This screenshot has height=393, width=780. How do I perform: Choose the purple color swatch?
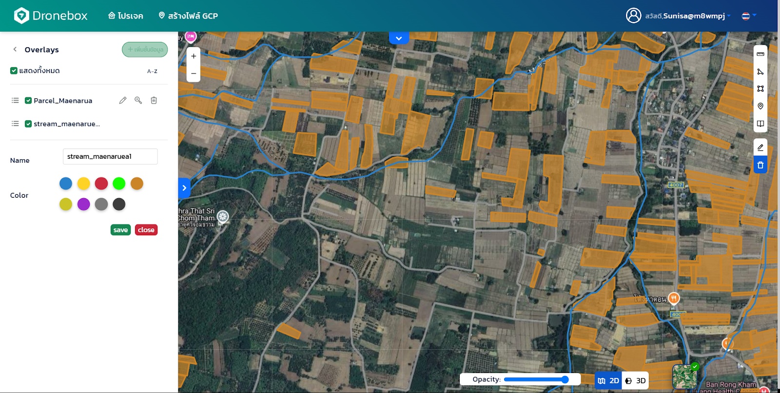83,204
